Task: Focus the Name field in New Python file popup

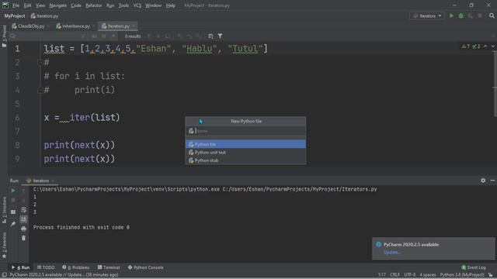Action: [245, 131]
